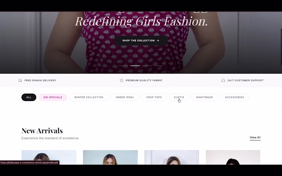This screenshot has width=282, height=176.
Task: Select the last hero slide indicator
Action: (x=159, y=66)
